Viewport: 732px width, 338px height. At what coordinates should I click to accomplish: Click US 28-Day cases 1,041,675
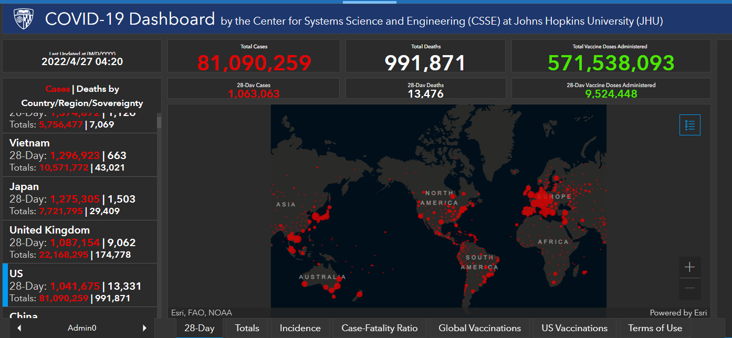[75, 286]
